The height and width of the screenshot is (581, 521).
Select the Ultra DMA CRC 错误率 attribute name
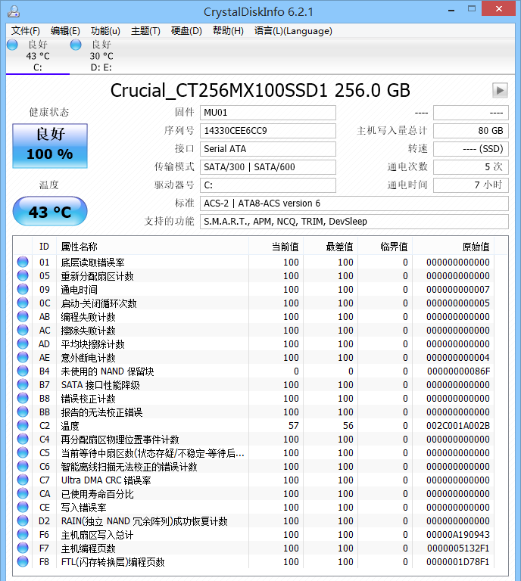[106, 480]
